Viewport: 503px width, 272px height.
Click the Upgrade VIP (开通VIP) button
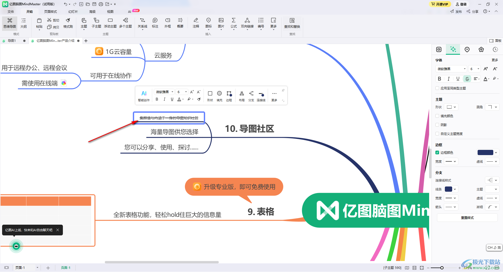point(440,4)
